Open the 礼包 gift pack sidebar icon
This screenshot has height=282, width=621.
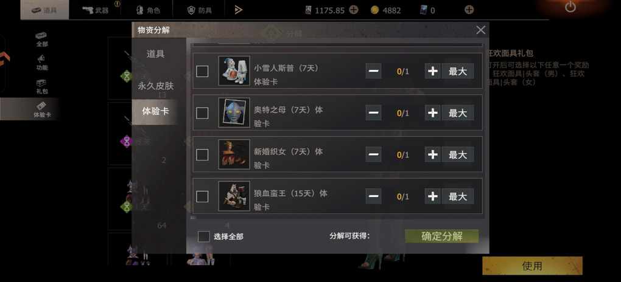(x=41, y=86)
